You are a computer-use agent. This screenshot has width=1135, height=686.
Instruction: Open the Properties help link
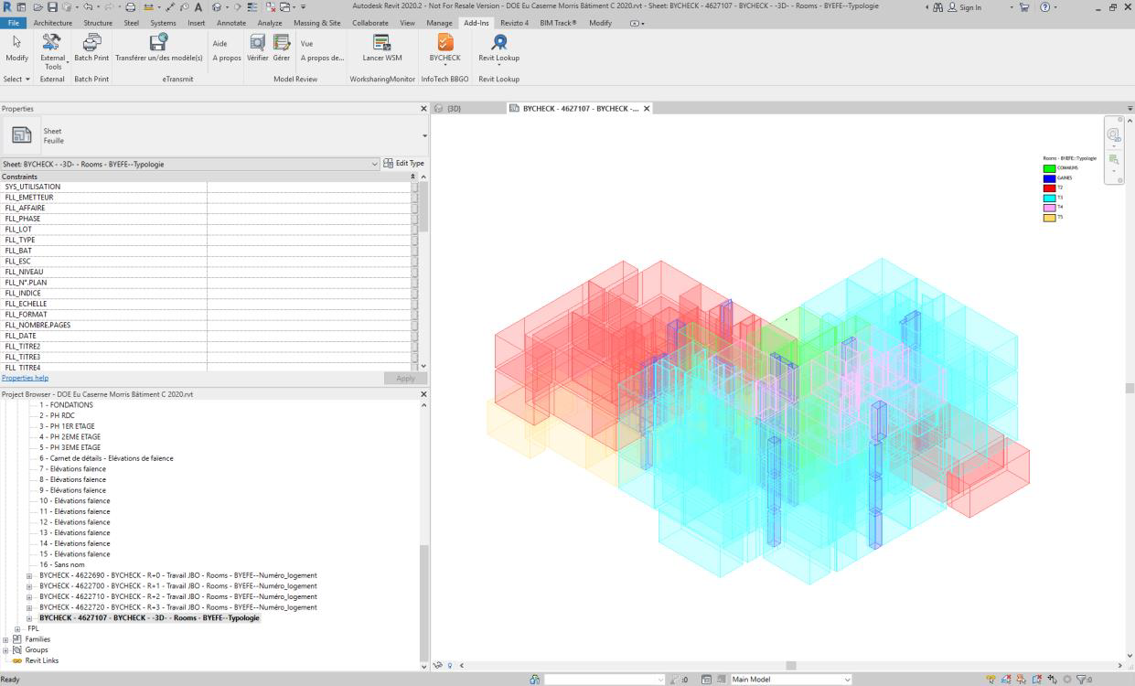tap(25, 378)
